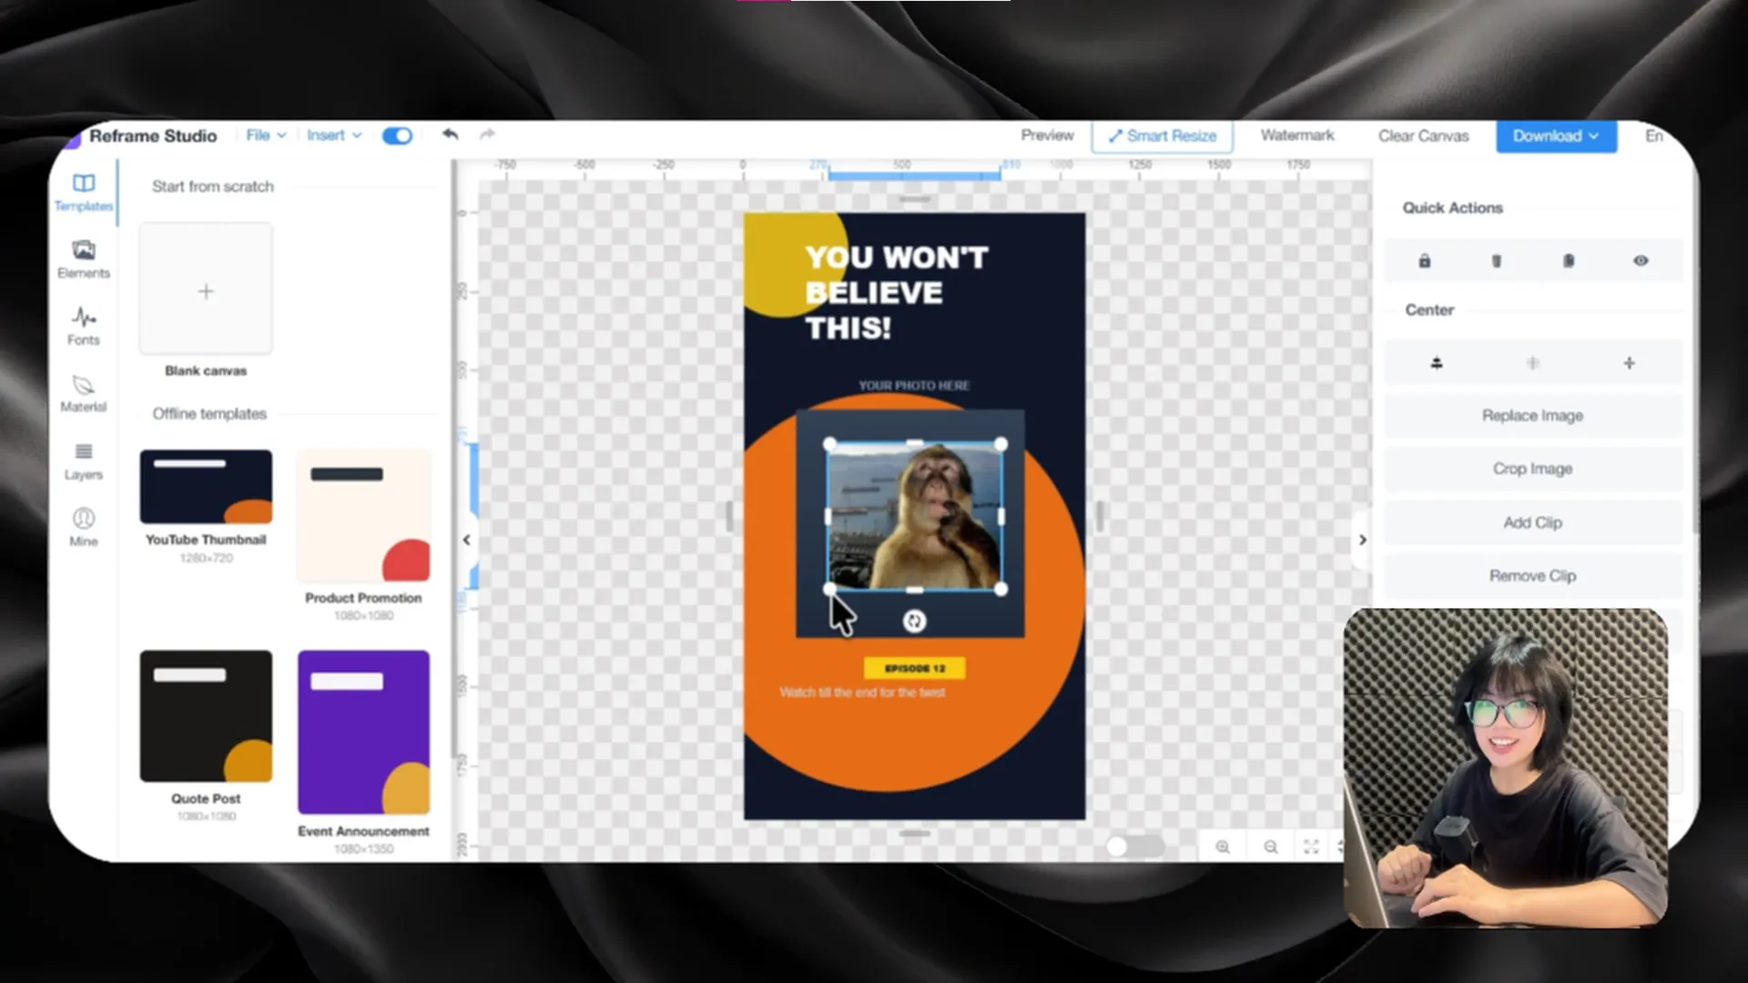This screenshot has height=983, width=1748.
Task: Duplicate the selected element with copy icon
Action: pos(1568,261)
